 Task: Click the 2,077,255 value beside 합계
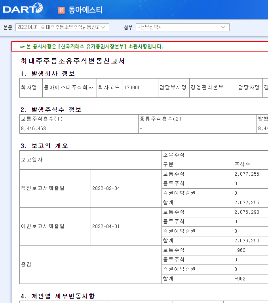pos(247,203)
